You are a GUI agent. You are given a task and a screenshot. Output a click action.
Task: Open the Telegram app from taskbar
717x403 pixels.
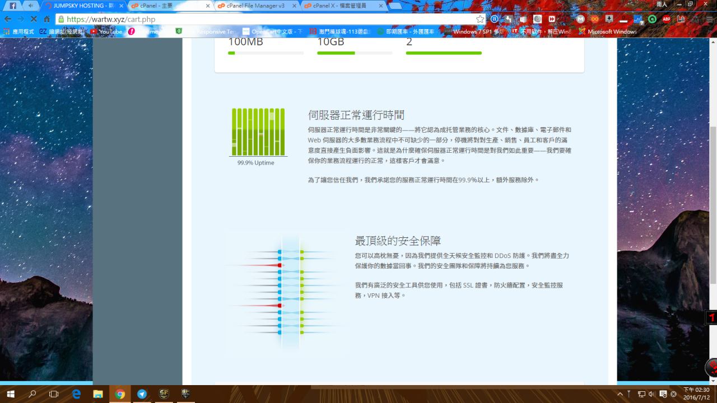pos(142,394)
